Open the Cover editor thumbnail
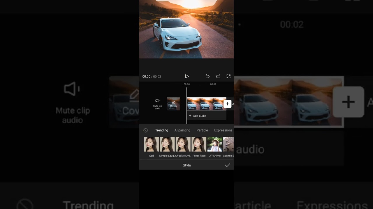Viewport: 373px width, 209px height. (173, 104)
